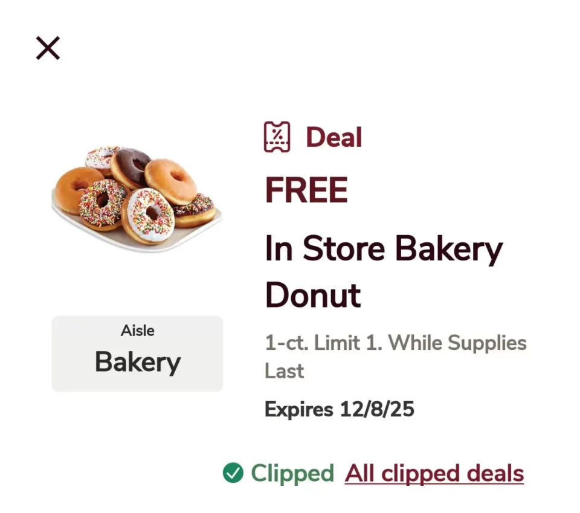Screen dimensions: 580x513
Task: Click the maroon Deal label text
Action: pyautogui.click(x=333, y=137)
